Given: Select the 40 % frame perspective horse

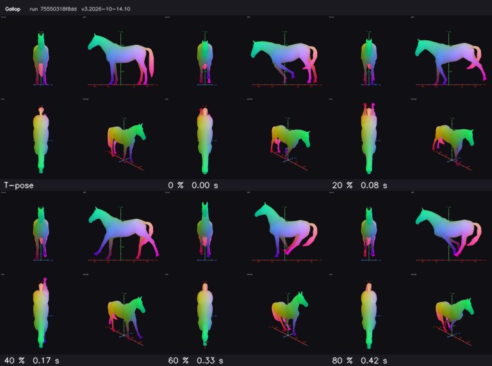Looking at the screenshot, I should 126,317.
